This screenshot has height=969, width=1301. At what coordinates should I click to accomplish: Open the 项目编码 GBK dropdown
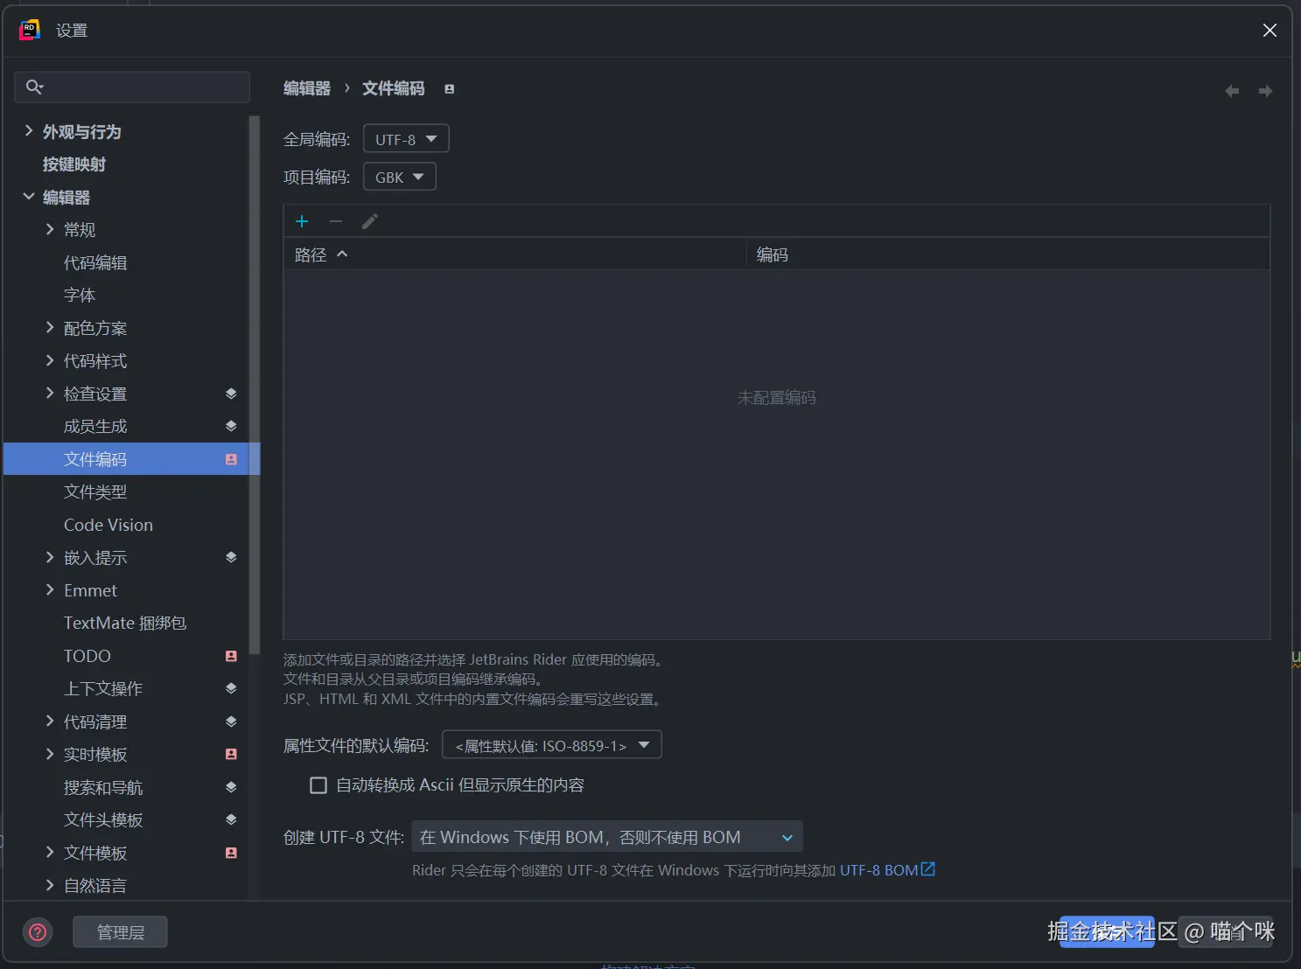tap(399, 177)
